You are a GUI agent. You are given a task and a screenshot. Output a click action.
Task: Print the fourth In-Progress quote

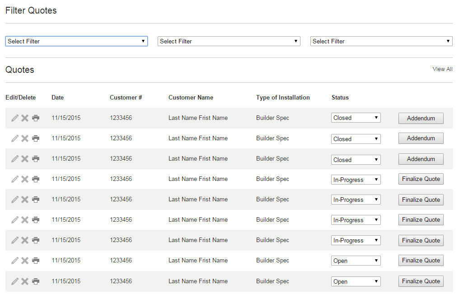(x=36, y=240)
